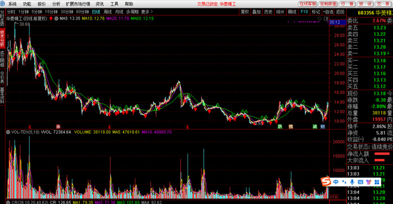Open the 工具 menu
Screen dimensions: 393x204
pyautogui.click(x=115, y=4)
